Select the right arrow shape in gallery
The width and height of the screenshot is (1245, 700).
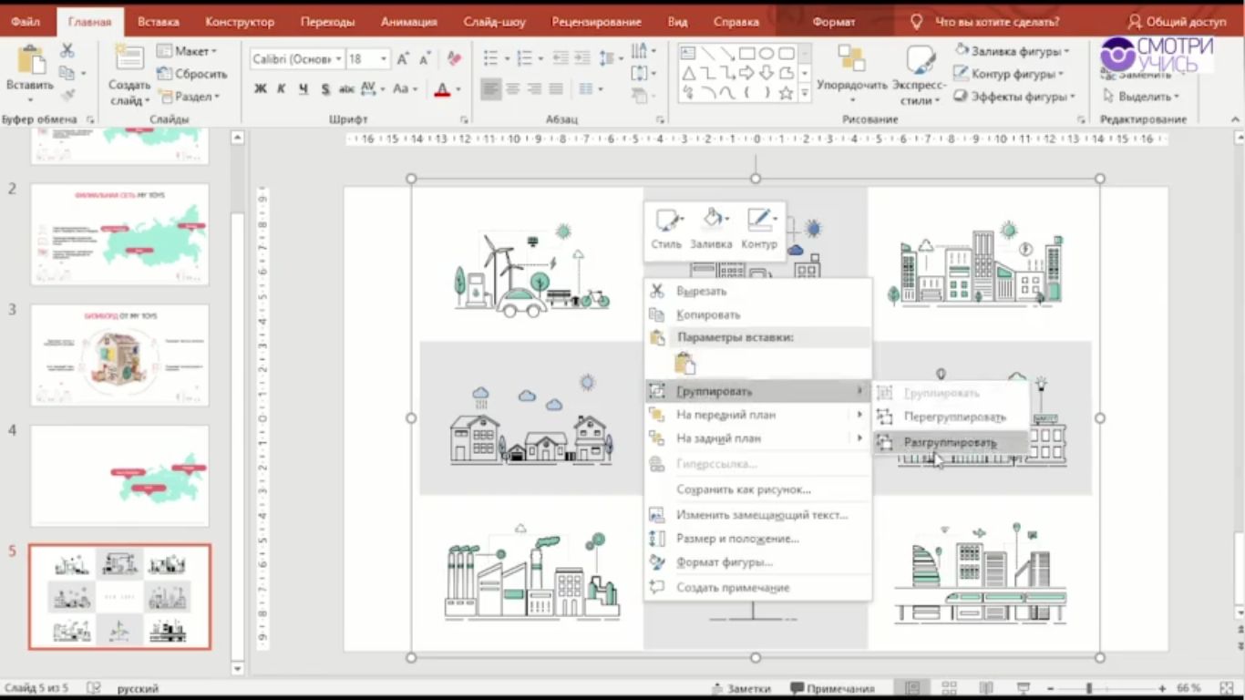[x=746, y=73]
